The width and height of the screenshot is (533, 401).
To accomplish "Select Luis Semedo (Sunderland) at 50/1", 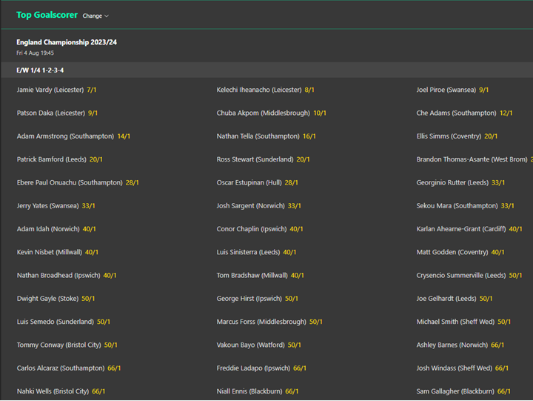I will point(63,322).
